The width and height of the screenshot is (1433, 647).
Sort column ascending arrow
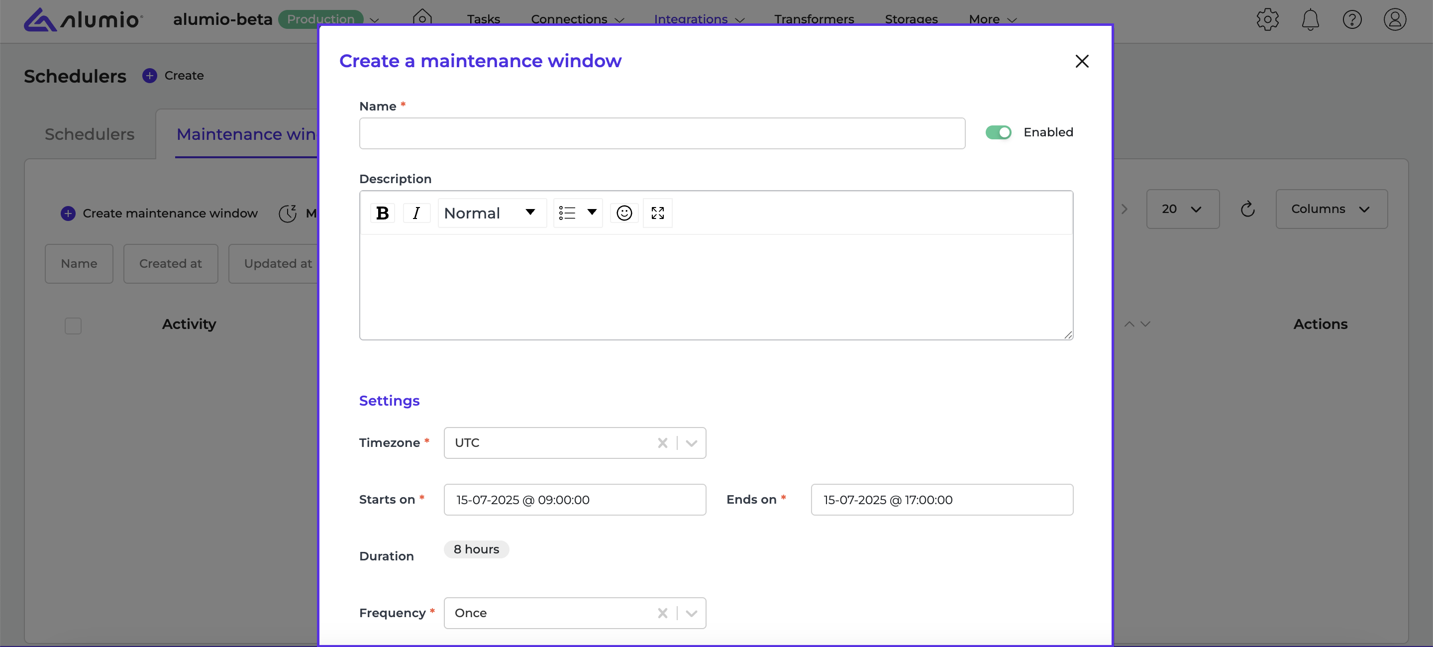1128,324
